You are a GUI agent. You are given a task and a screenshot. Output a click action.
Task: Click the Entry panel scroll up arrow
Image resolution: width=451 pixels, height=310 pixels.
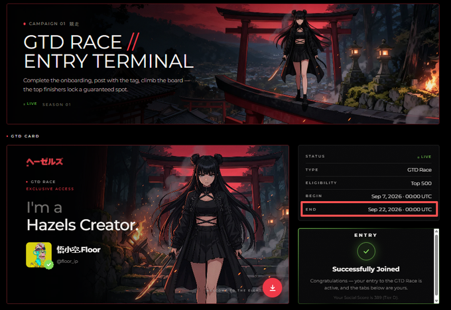436,231
